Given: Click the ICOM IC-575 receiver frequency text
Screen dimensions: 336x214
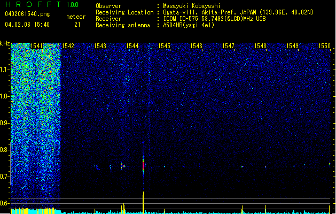Looking at the screenshot, I should (x=214, y=19).
